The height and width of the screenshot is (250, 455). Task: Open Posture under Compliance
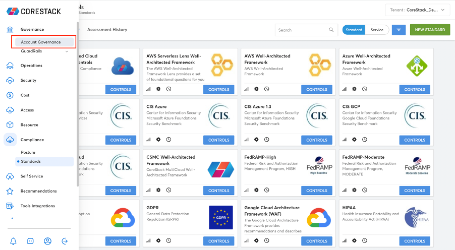[x=28, y=152]
